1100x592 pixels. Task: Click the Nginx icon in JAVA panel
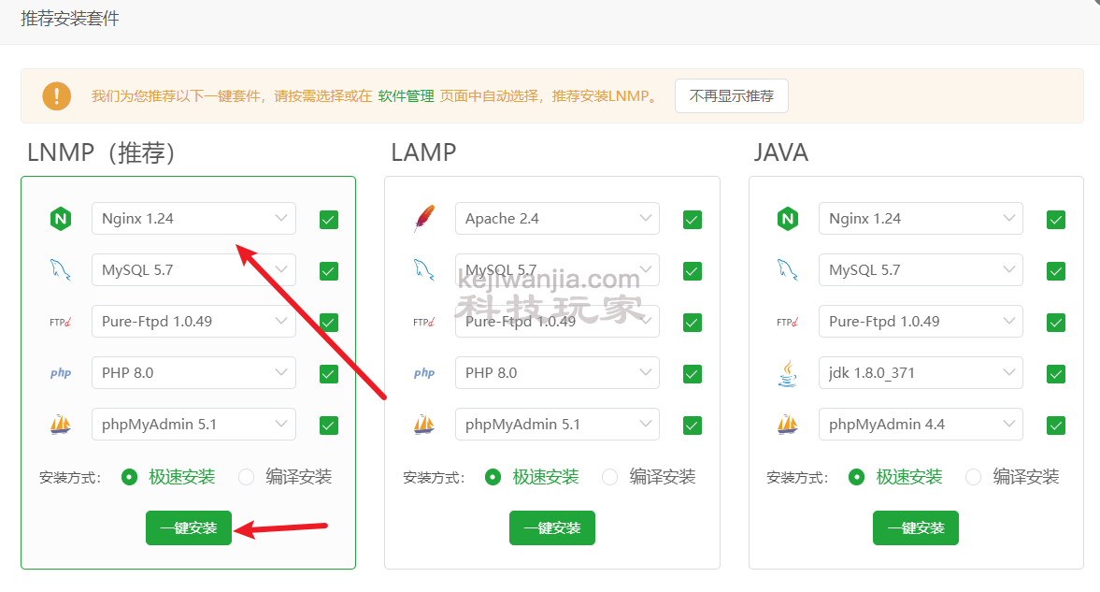pyautogui.click(x=788, y=219)
